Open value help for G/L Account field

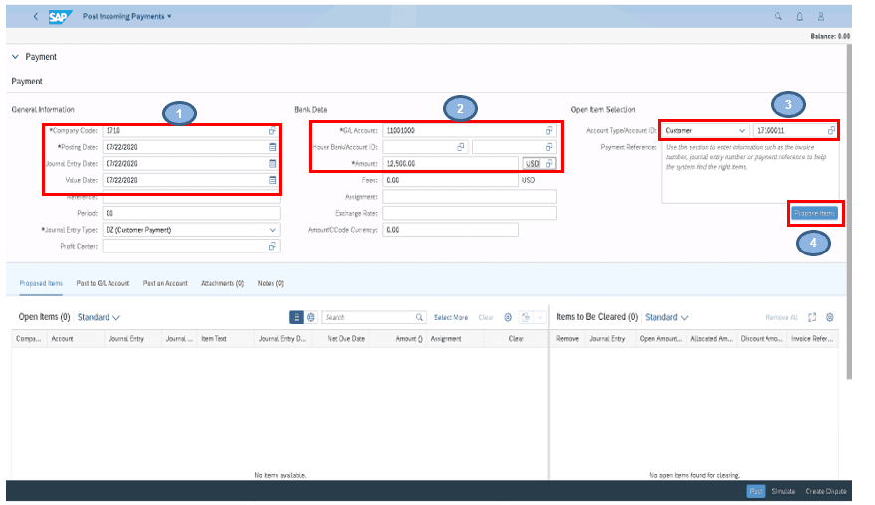(548, 130)
